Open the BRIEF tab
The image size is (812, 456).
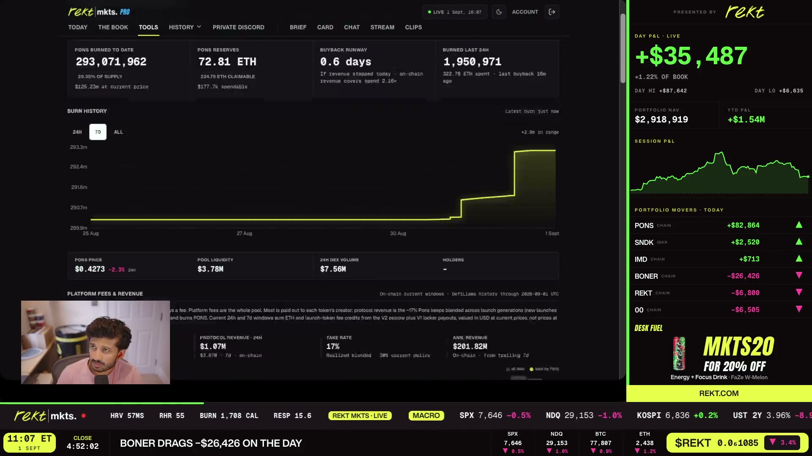298,27
